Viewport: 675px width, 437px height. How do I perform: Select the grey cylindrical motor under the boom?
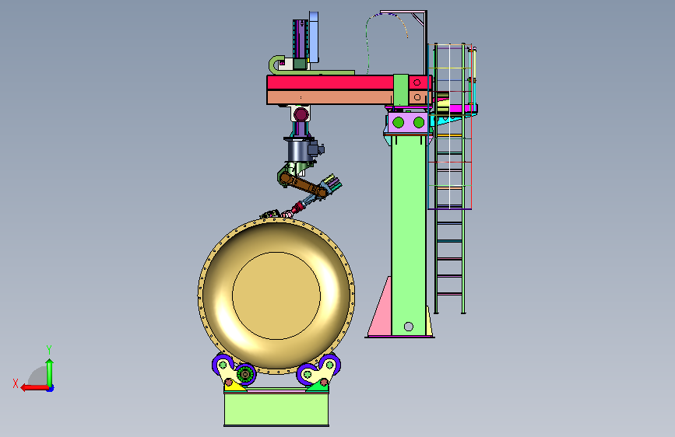pos(298,149)
